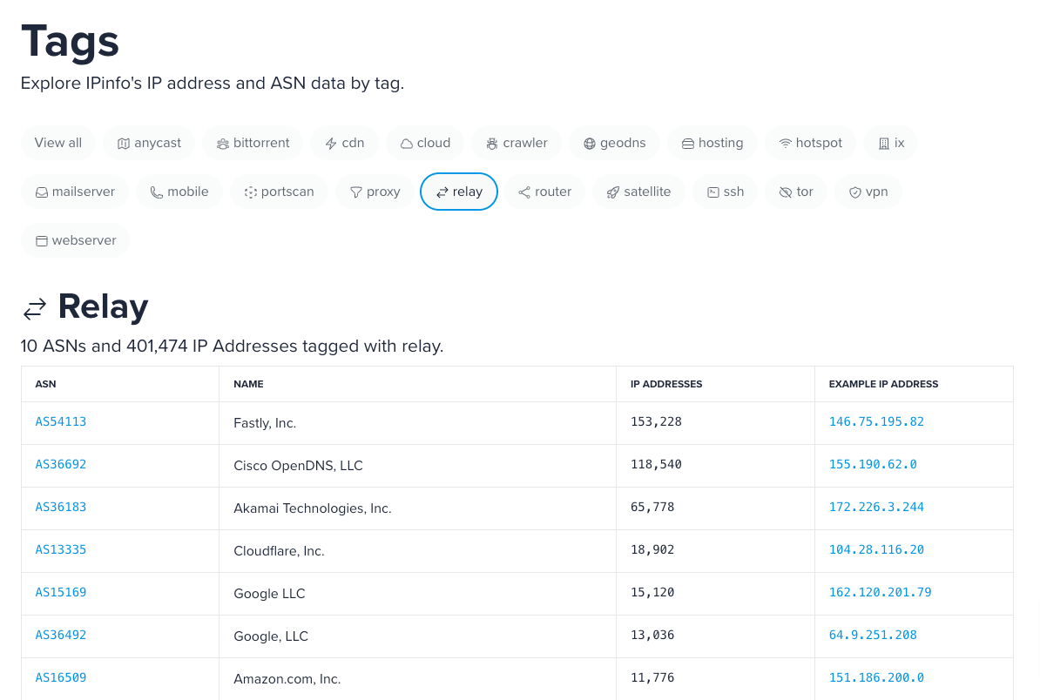Click the satellite rocket icon
1040x700 pixels.
click(613, 192)
